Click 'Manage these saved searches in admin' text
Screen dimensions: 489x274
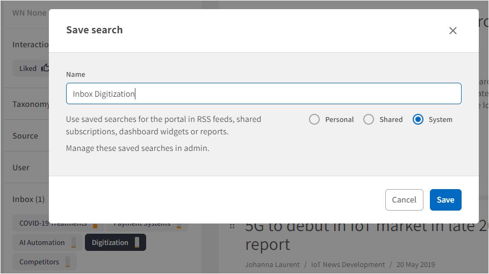click(138, 148)
